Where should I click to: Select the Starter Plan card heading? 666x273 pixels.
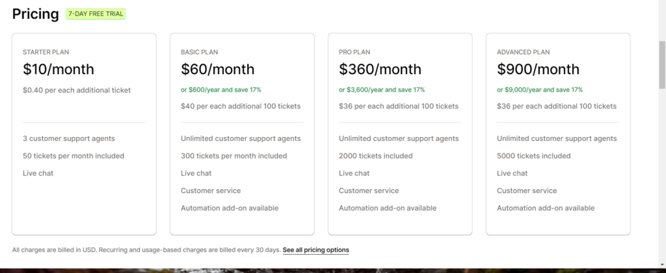(46, 52)
